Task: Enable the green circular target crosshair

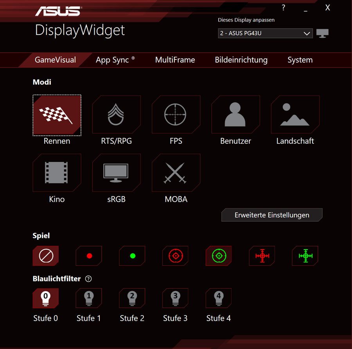Action: (219, 255)
